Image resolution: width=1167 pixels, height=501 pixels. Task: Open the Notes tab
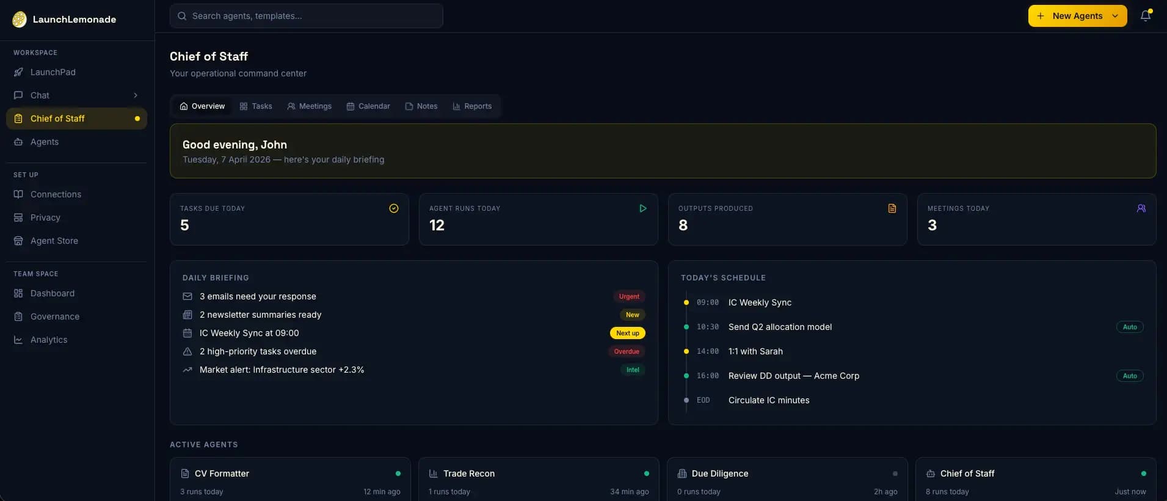(x=421, y=106)
